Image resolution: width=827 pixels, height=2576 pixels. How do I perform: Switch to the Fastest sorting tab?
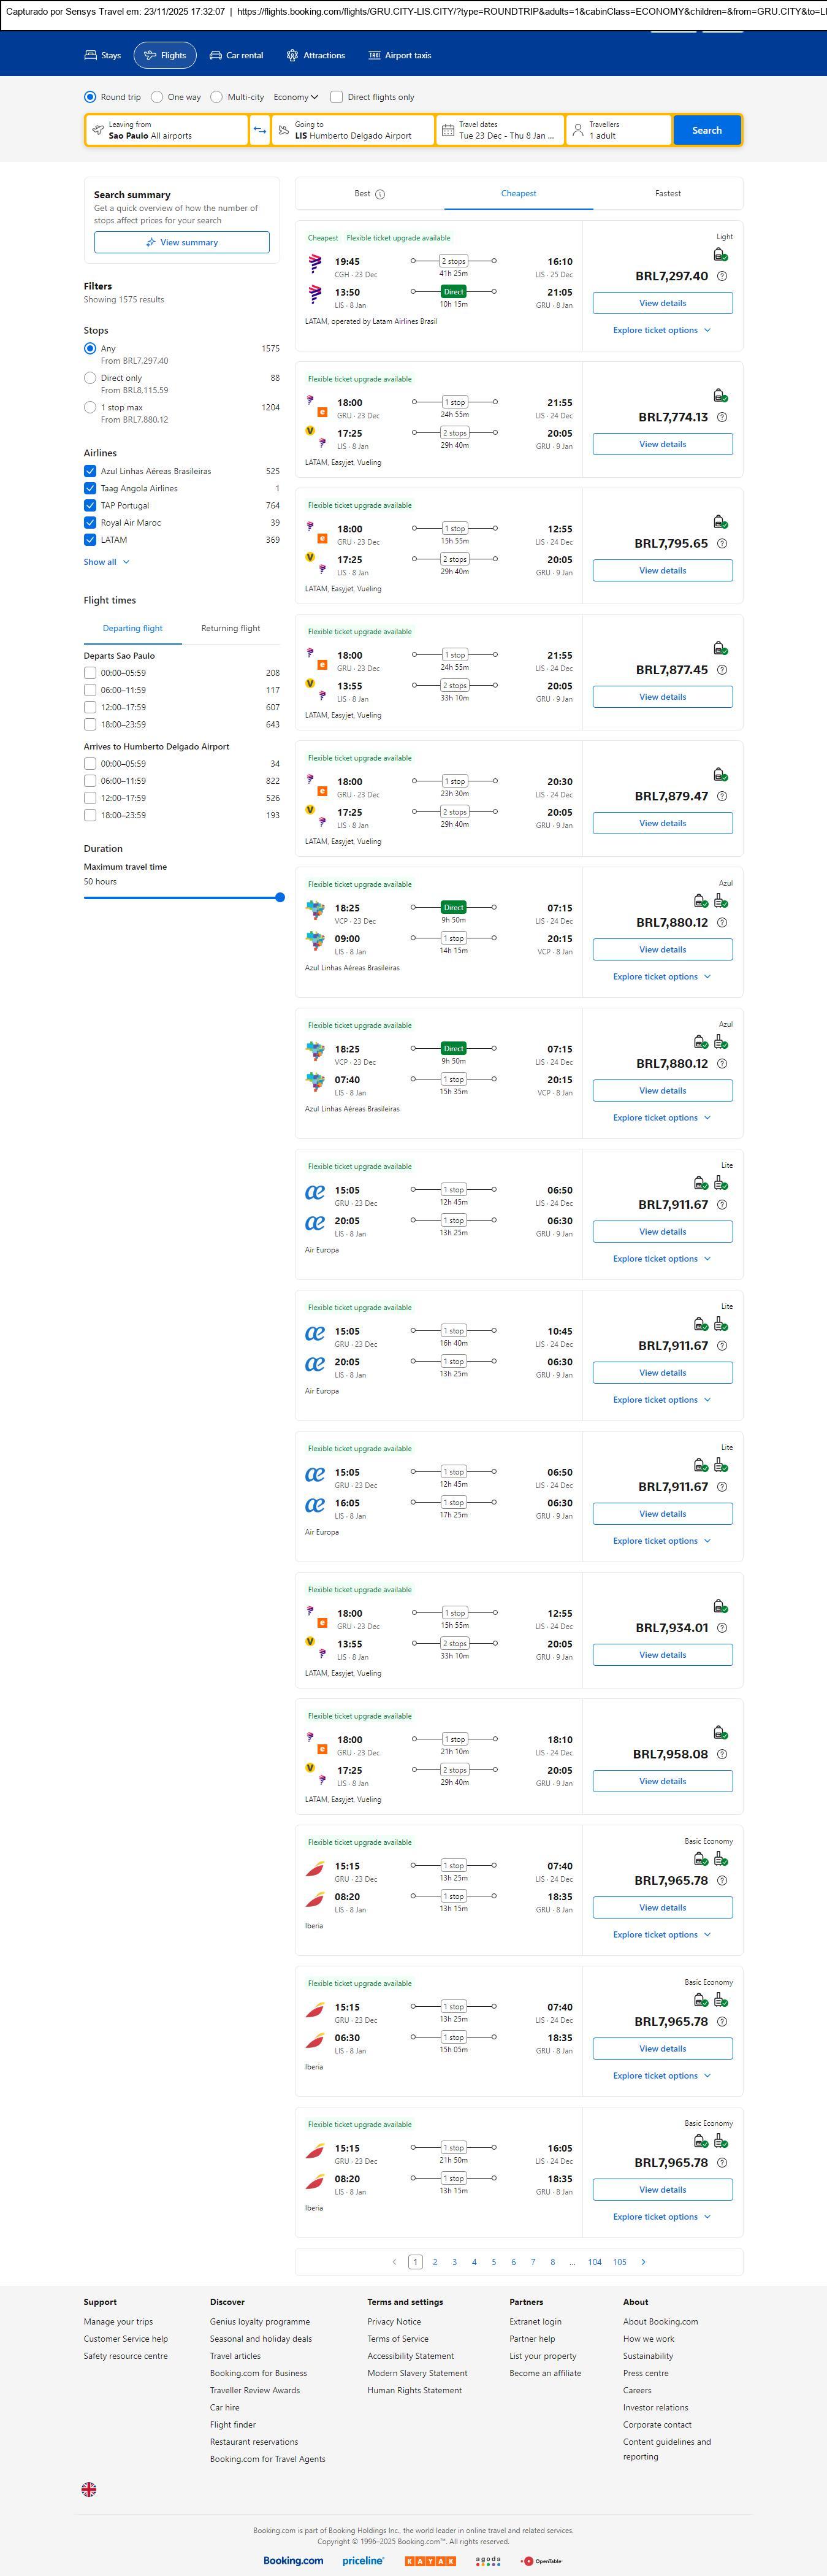click(x=667, y=194)
